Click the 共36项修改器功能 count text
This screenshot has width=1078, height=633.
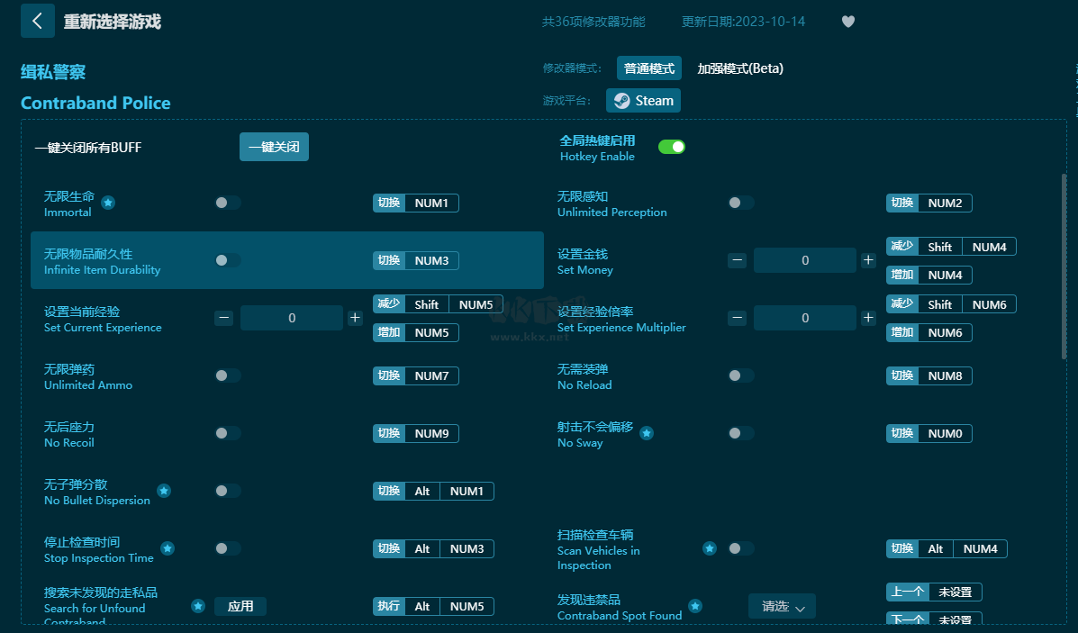593,22
